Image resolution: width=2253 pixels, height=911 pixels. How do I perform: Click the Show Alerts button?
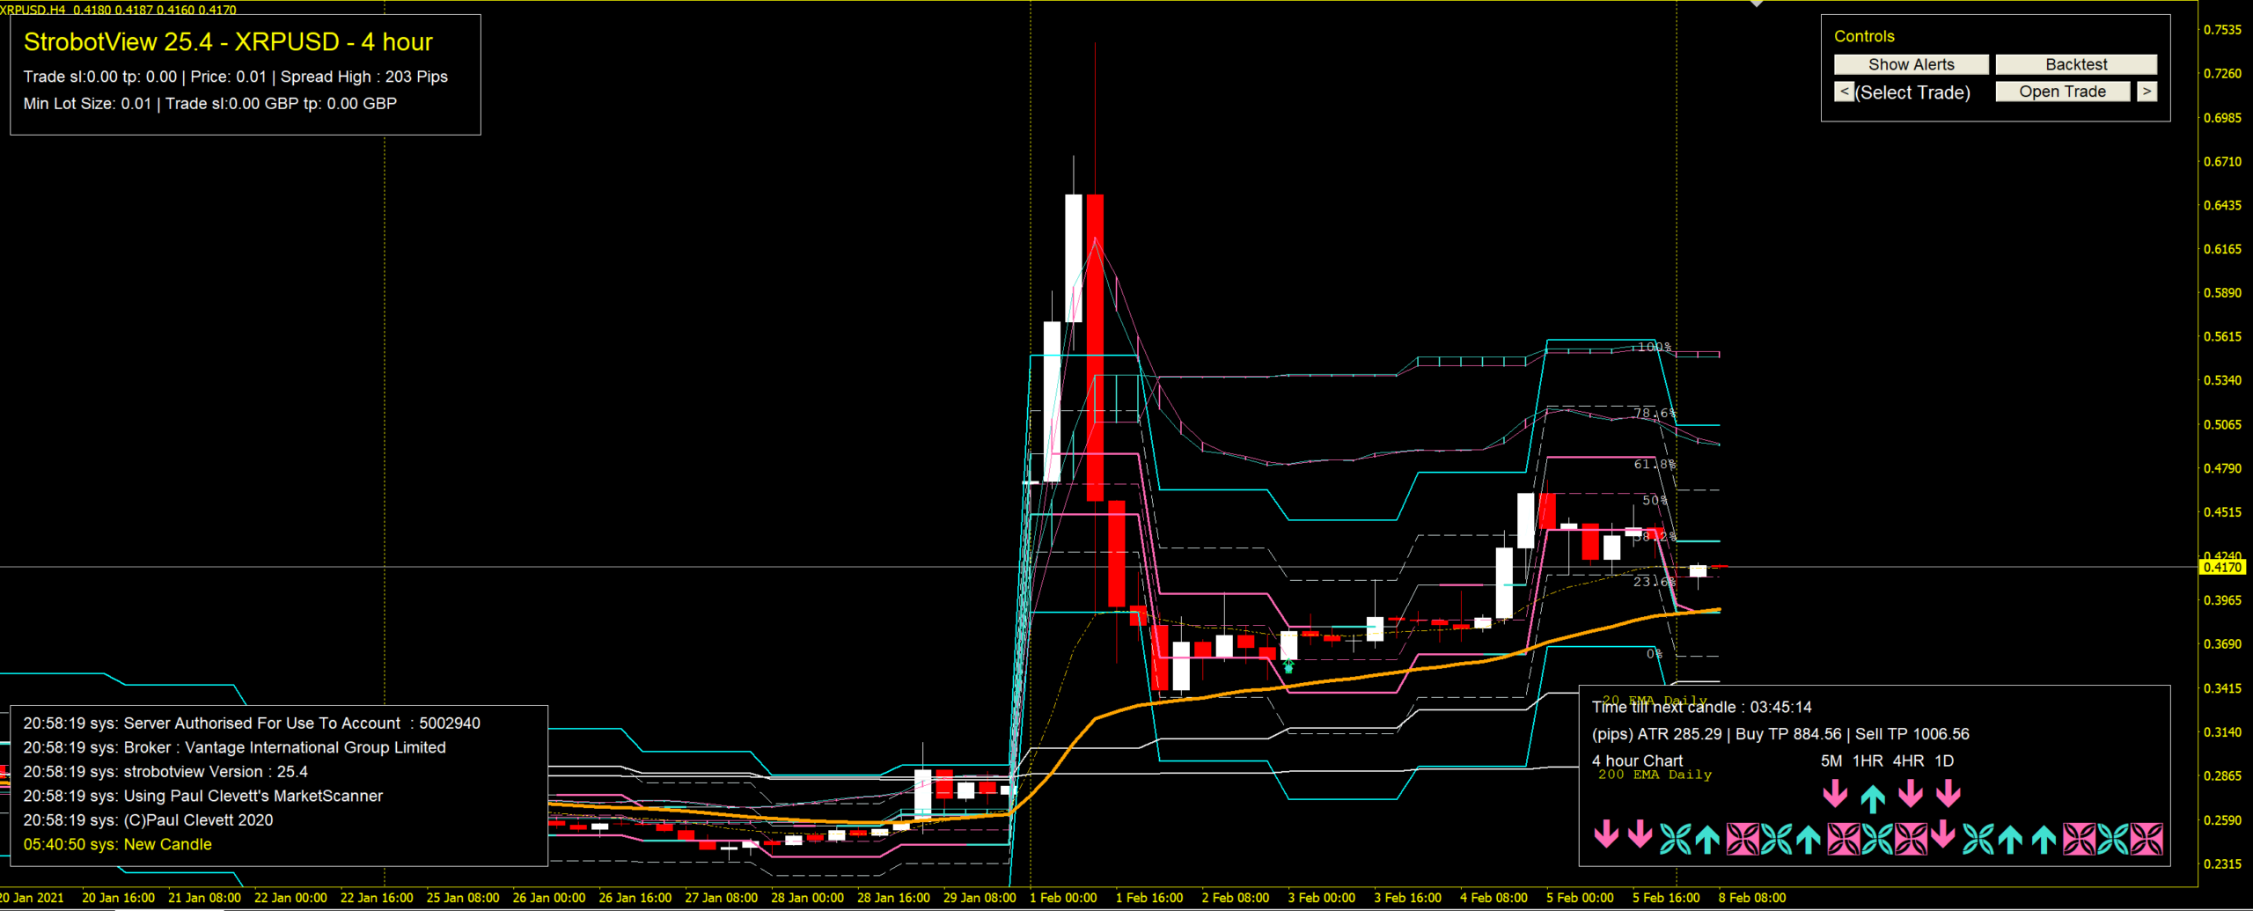tap(1912, 64)
